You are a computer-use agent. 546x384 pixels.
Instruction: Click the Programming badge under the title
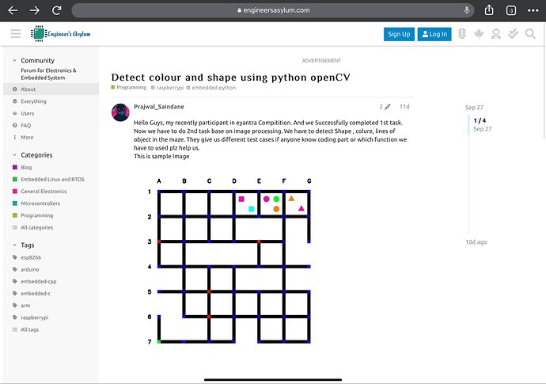(129, 87)
